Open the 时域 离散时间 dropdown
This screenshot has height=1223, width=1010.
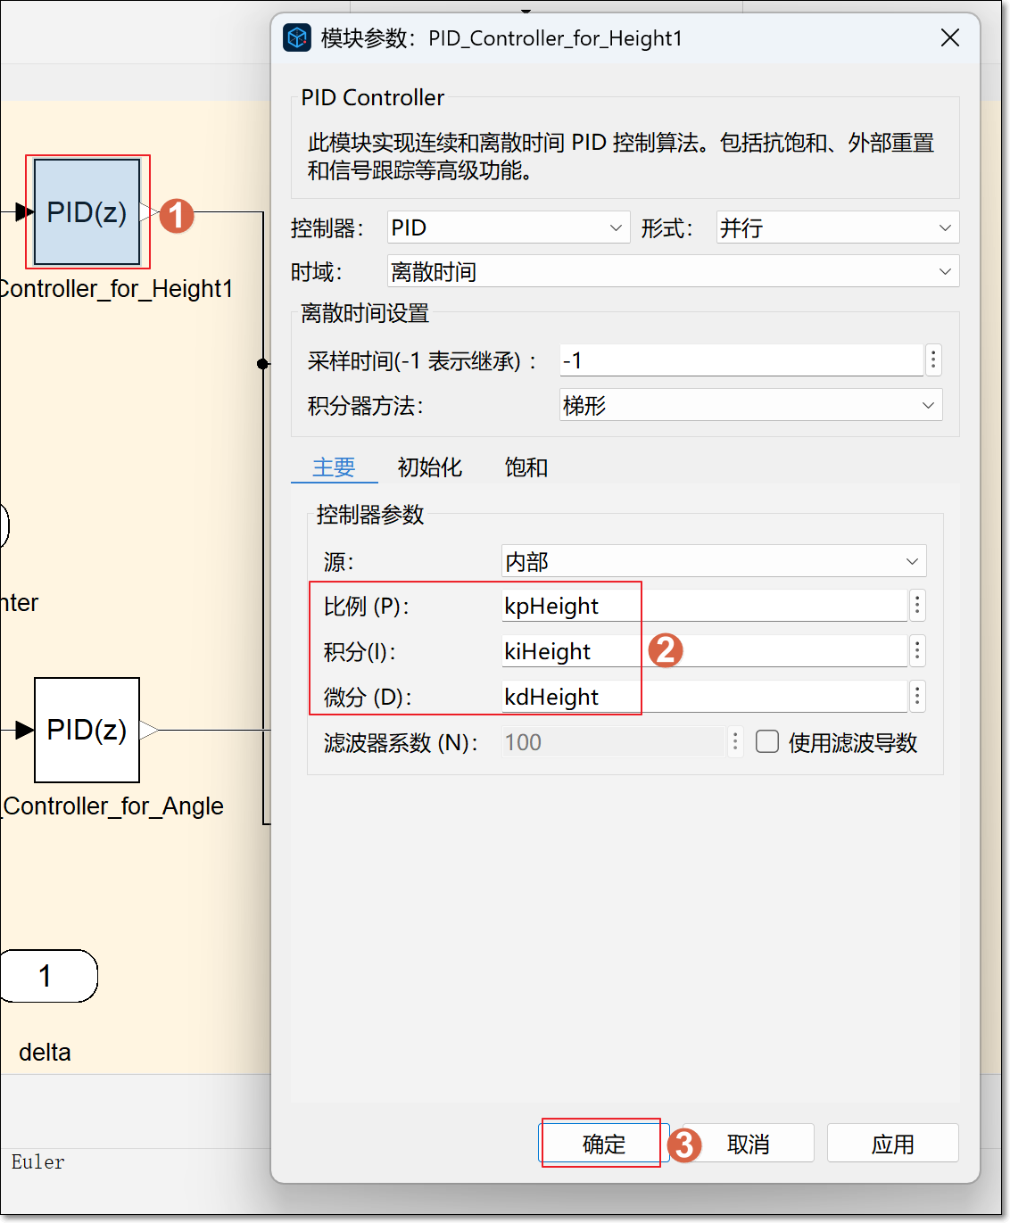(x=673, y=271)
